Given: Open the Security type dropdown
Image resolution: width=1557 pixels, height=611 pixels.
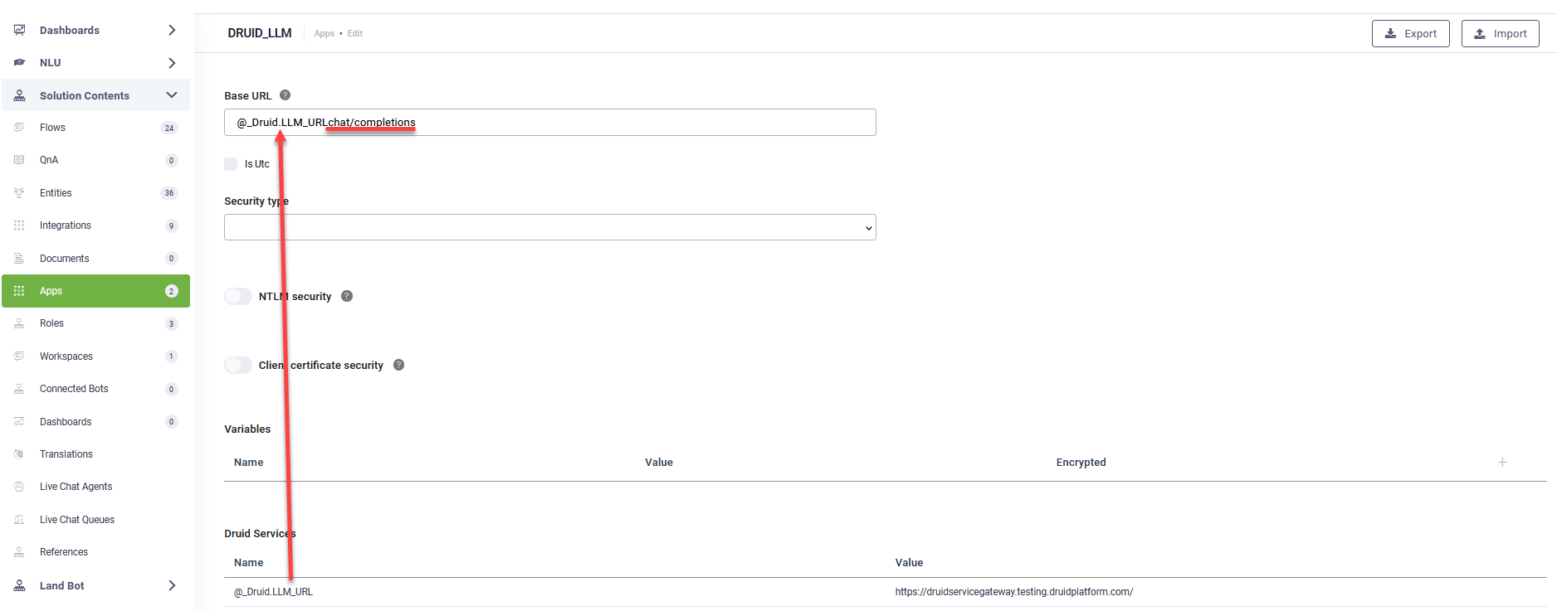Looking at the screenshot, I should pyautogui.click(x=550, y=227).
